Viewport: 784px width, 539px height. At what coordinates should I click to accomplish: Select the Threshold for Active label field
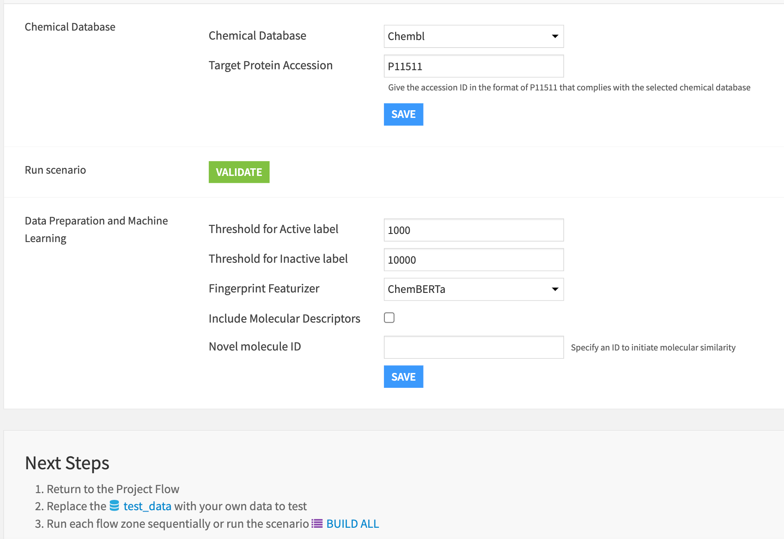[473, 230]
